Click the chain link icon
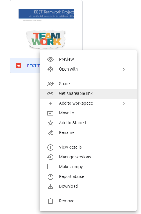 (x=50, y=94)
